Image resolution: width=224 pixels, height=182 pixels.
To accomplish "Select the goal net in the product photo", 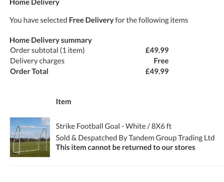I will (x=29, y=140).
